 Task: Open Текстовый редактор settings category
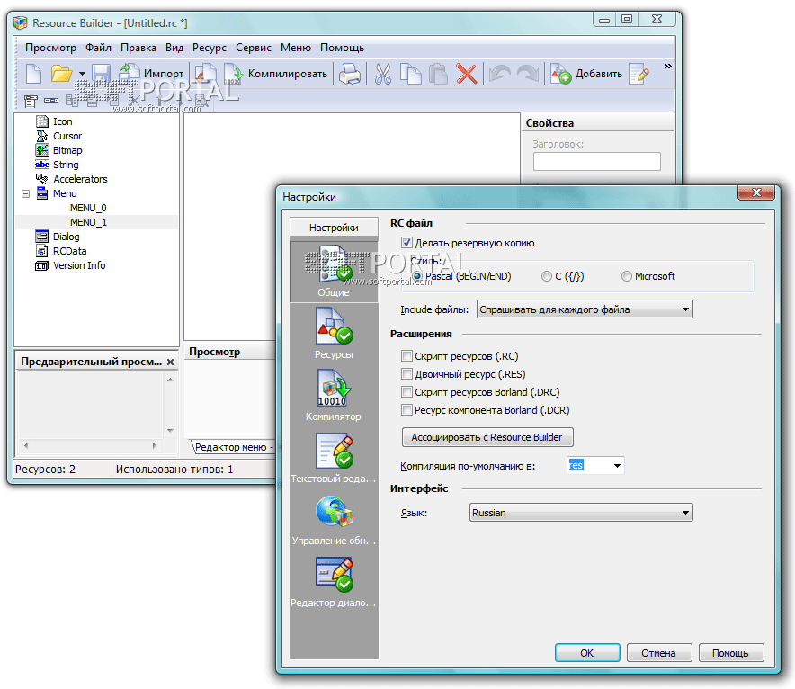tap(334, 458)
